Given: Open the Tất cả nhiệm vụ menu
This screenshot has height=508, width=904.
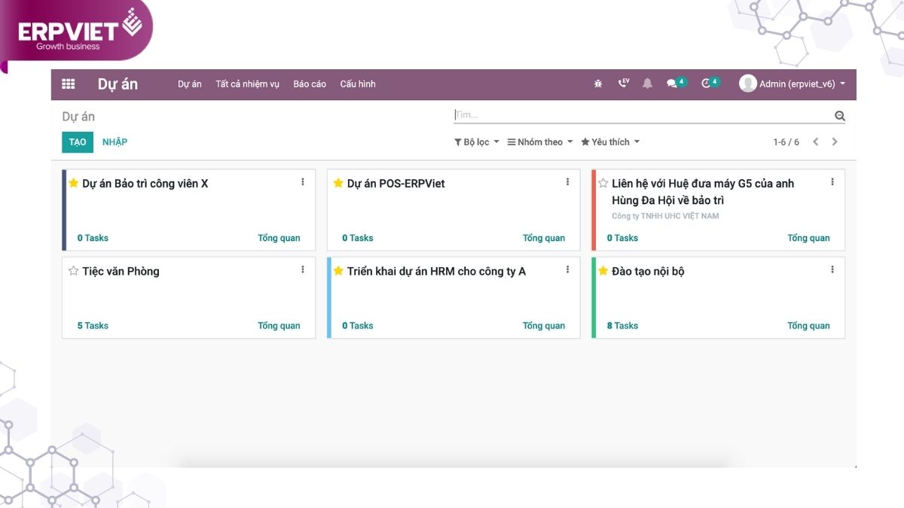Looking at the screenshot, I should coord(247,84).
